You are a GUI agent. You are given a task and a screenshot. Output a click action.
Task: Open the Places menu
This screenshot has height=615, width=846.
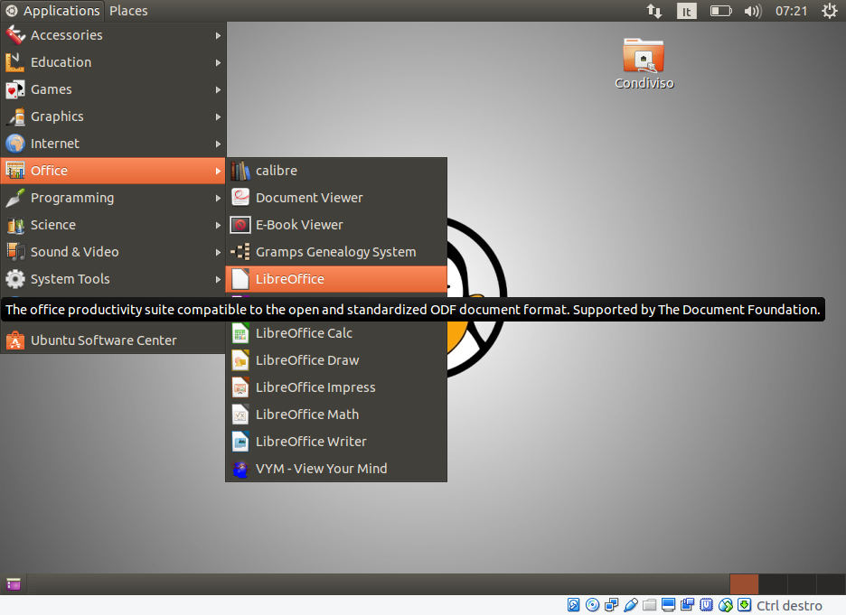click(127, 11)
